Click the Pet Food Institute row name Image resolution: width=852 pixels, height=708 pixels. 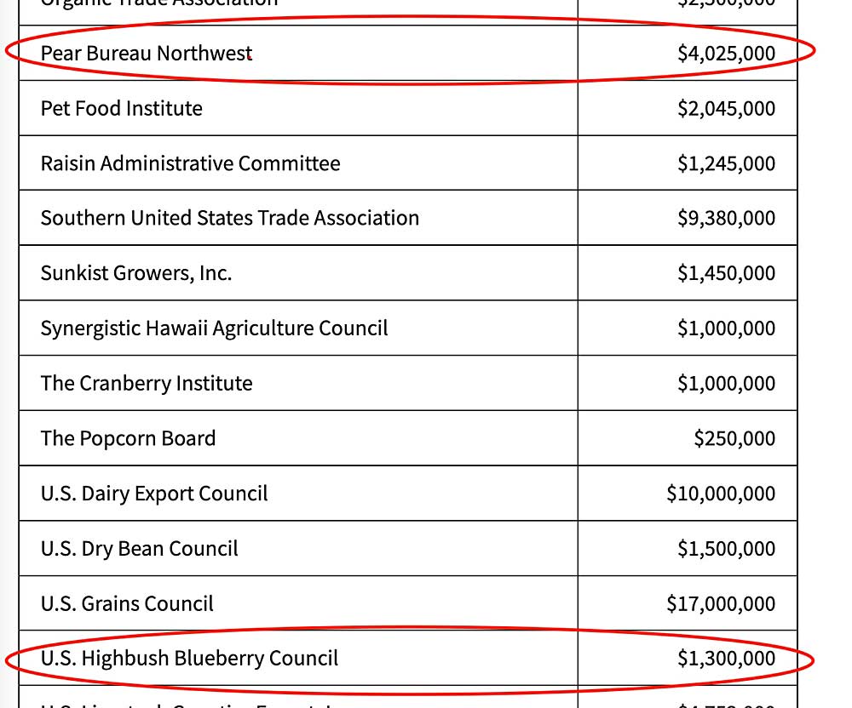click(x=122, y=108)
